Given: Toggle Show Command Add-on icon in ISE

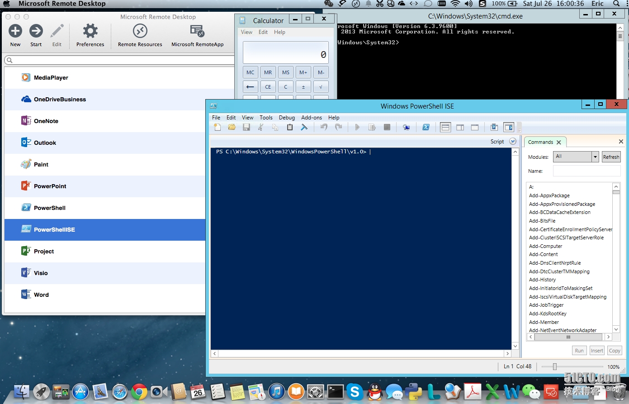Looking at the screenshot, I should (x=509, y=128).
